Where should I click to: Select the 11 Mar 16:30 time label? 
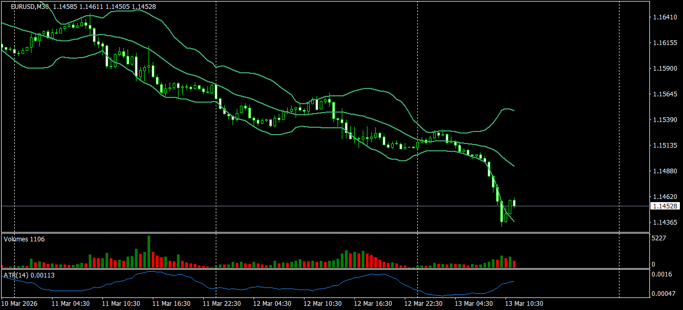point(171,304)
